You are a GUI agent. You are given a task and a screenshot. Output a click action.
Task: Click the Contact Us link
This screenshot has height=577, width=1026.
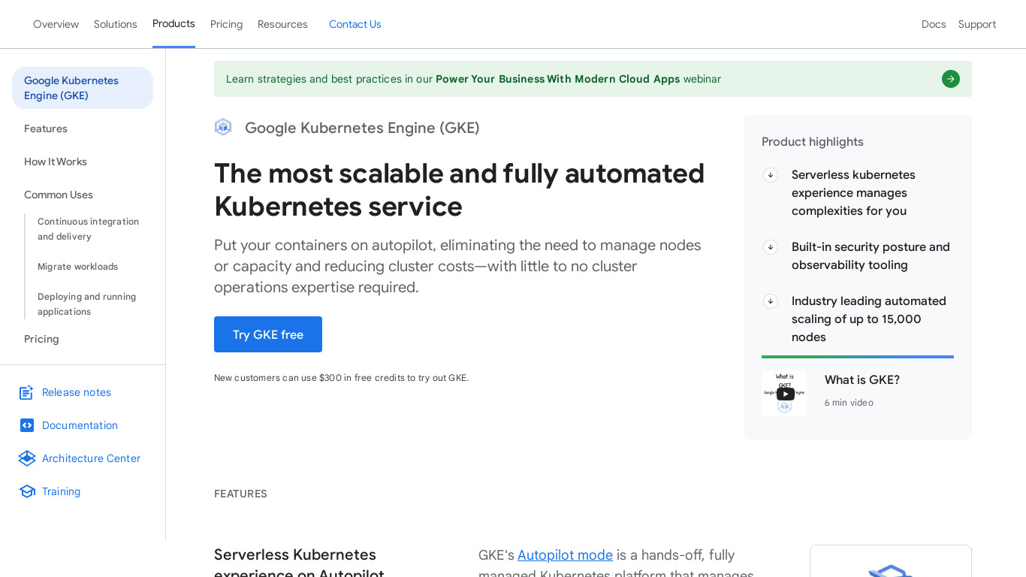355,24
